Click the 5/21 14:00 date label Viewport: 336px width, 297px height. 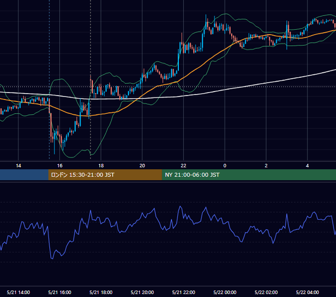18,292
